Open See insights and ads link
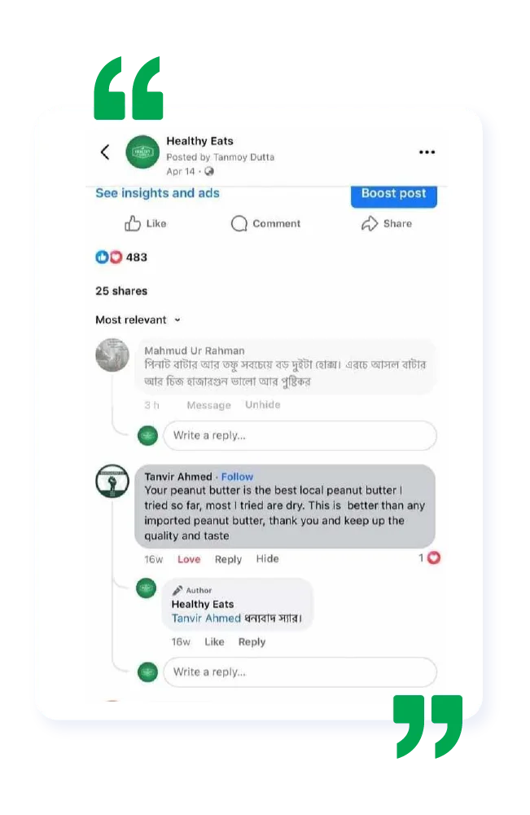Image resolution: width=530 pixels, height=815 pixels. pyautogui.click(x=157, y=193)
